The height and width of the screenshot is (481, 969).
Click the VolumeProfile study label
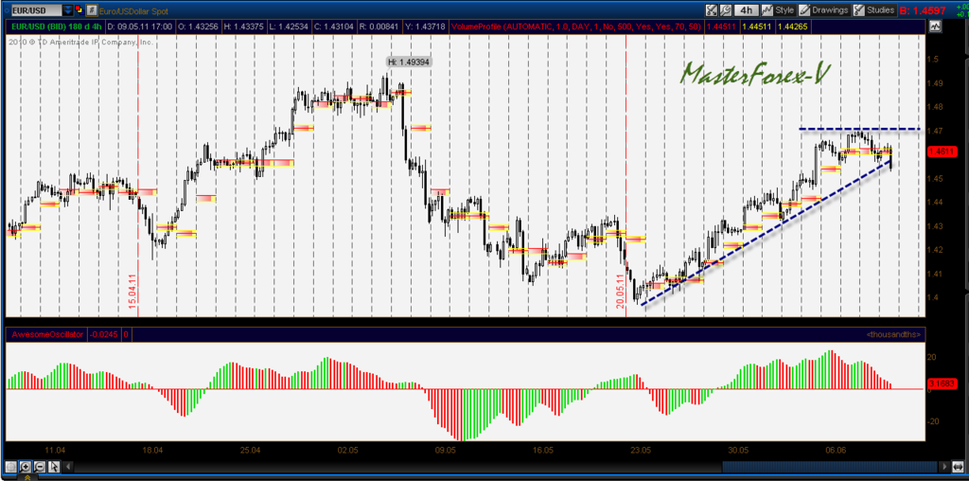pyautogui.click(x=576, y=27)
